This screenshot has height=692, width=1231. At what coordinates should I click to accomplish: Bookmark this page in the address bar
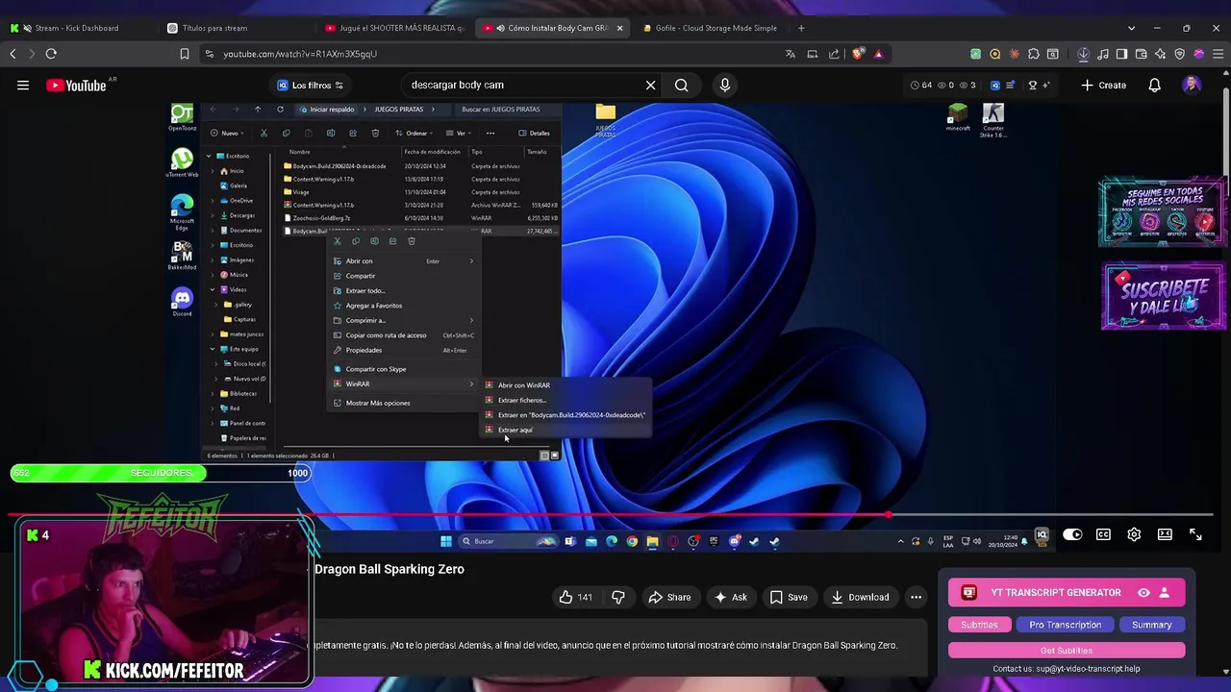pyautogui.click(x=185, y=54)
